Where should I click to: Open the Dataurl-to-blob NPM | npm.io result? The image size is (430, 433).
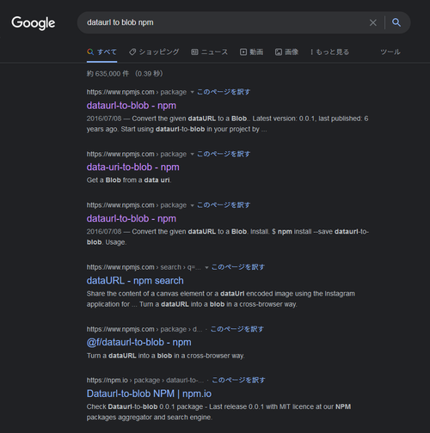tap(149, 393)
